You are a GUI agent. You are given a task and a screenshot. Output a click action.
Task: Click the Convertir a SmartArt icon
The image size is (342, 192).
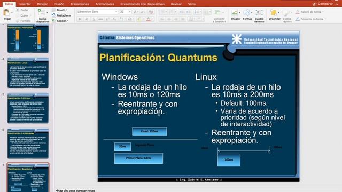coord(217,12)
